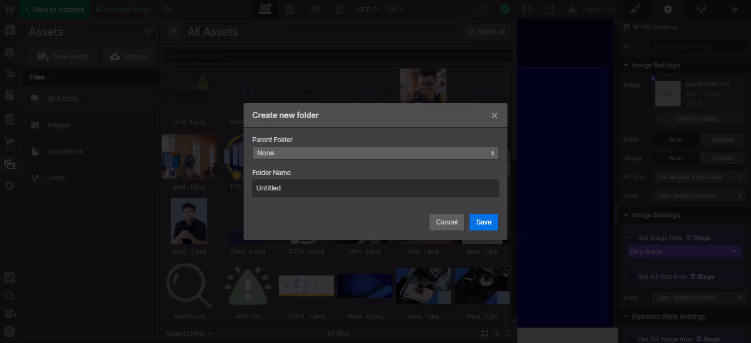The image size is (751, 343).
Task: Close the Create new folder dialog
Action: (494, 115)
